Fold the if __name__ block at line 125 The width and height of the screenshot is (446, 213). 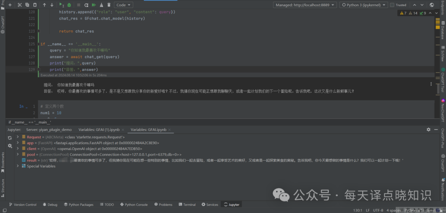pos(38,44)
